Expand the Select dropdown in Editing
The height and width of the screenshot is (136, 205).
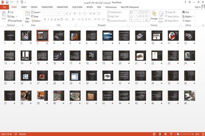click(187, 21)
